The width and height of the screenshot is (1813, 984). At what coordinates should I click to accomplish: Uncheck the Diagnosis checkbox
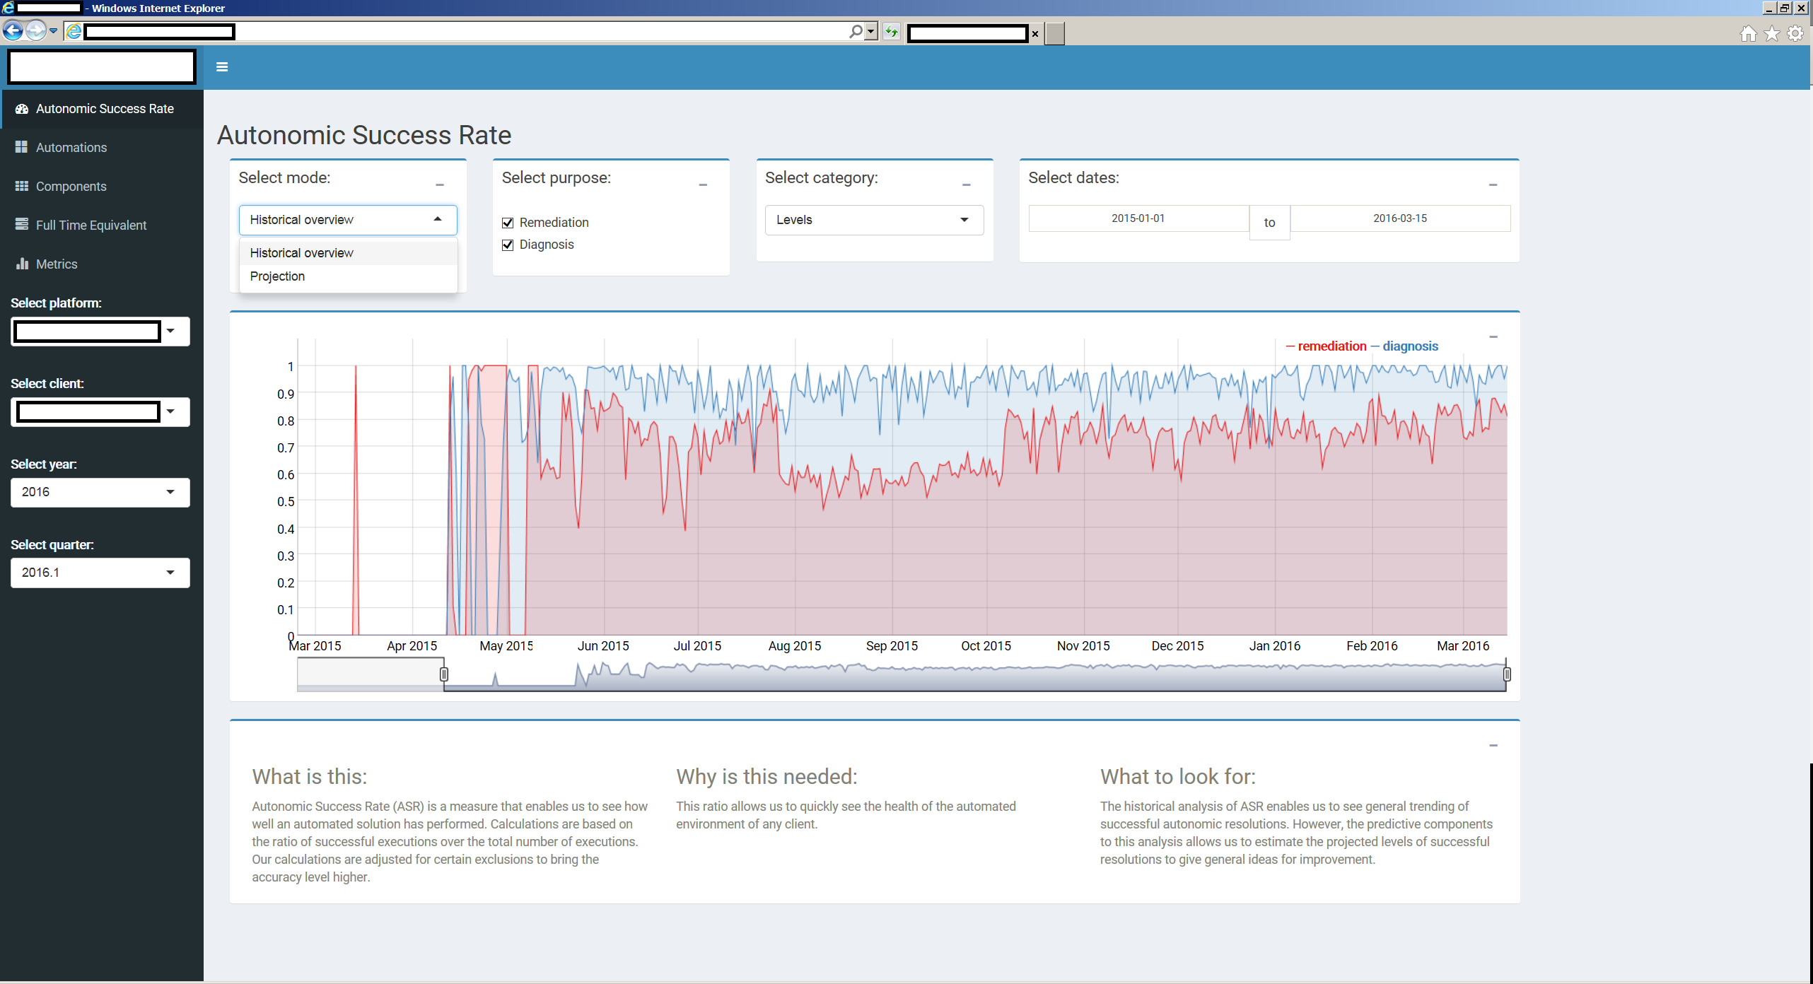508,245
